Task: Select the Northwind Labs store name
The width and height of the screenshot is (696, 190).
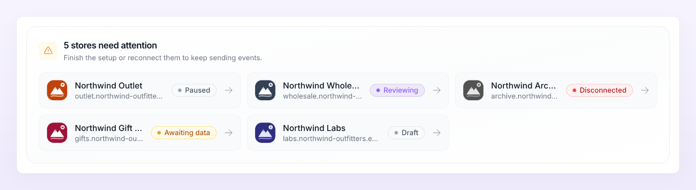Action: click(314, 128)
